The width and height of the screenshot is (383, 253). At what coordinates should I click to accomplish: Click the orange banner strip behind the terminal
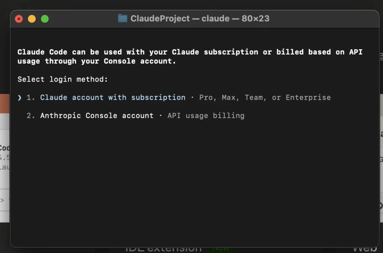point(4,103)
